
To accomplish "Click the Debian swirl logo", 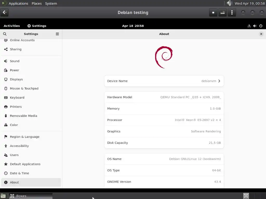I will pos(164,57).
